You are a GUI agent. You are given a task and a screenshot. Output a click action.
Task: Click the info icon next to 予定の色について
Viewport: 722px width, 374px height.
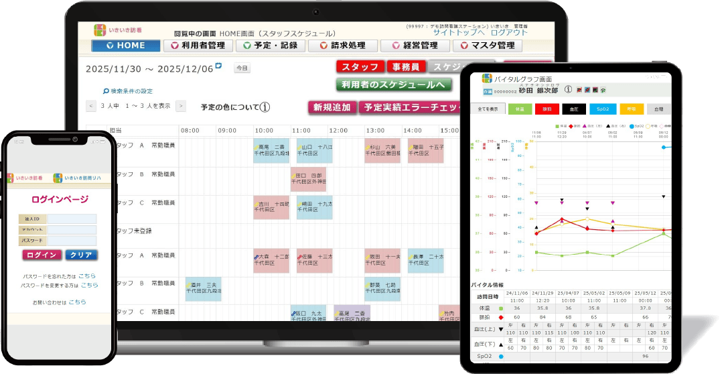pyautogui.click(x=265, y=107)
